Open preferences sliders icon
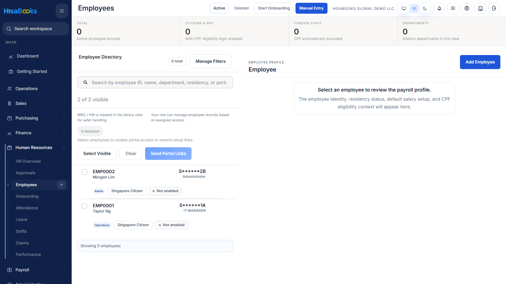This screenshot has width=506, height=284. tap(453, 8)
